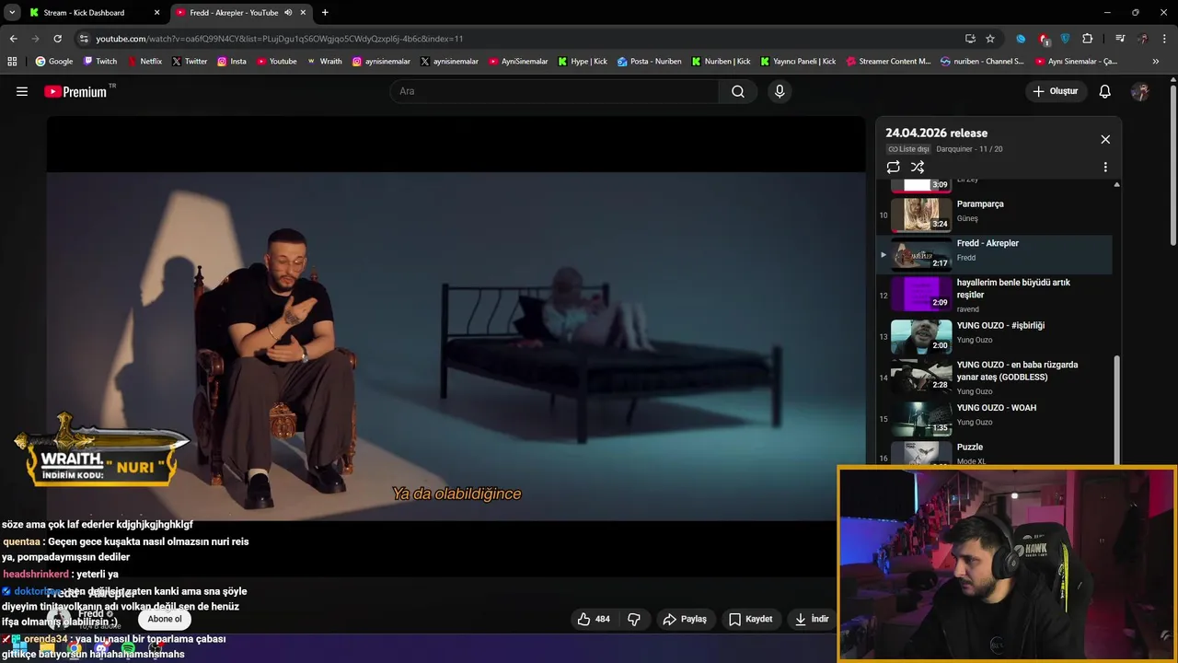Open YouTube notifications bell
Screen dimensions: 1178x663
pyautogui.click(x=1105, y=91)
